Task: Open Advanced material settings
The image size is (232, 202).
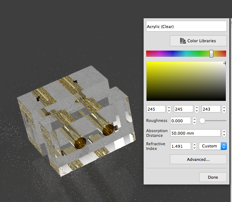Action: click(198, 159)
